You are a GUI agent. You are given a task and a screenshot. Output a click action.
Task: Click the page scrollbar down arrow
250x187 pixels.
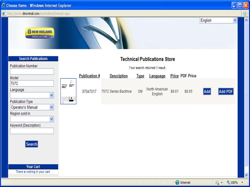coord(246,175)
